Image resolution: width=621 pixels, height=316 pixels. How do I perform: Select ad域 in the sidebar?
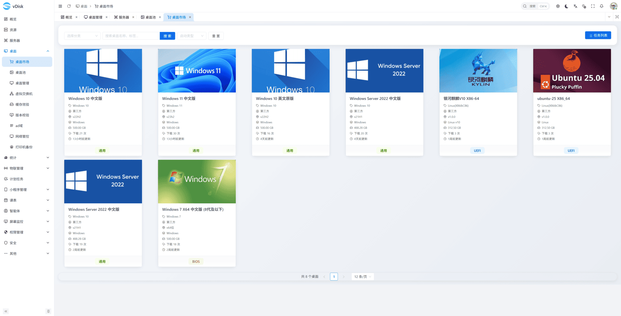point(27,126)
